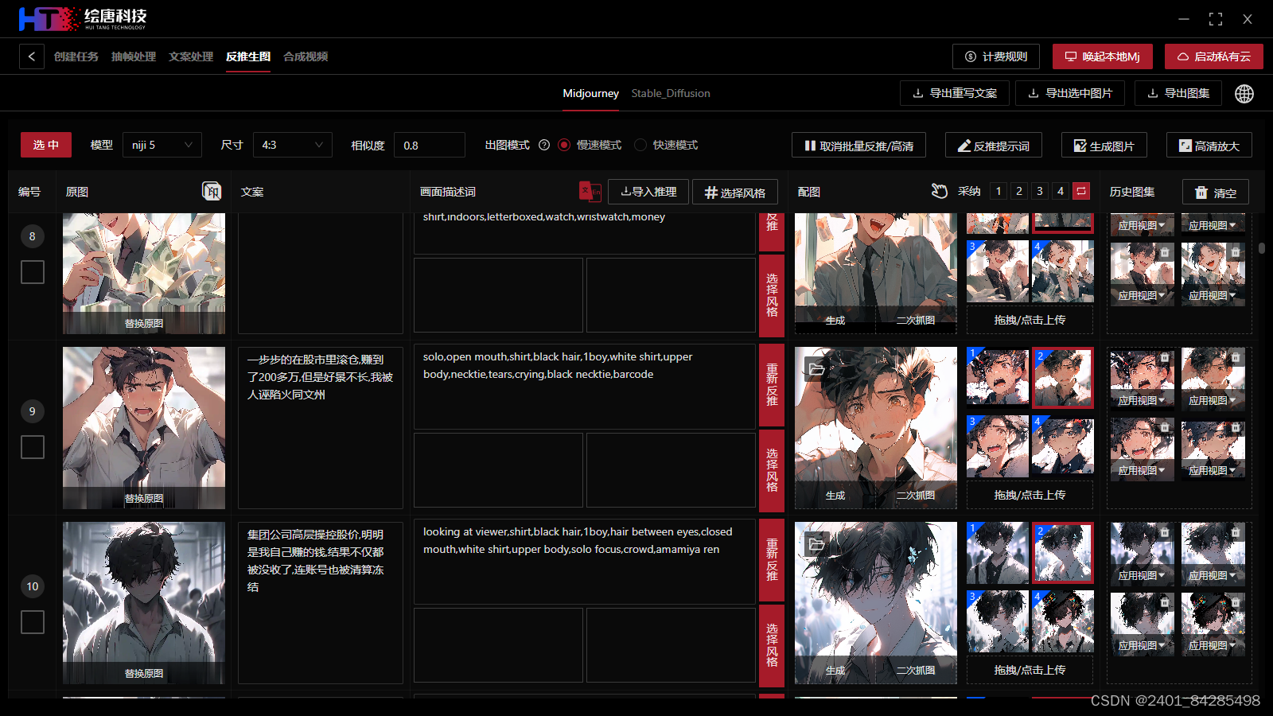Viewport: 1273px width, 716px height.
Task: Click 重新反推 red bar for row 9
Action: 772,385
